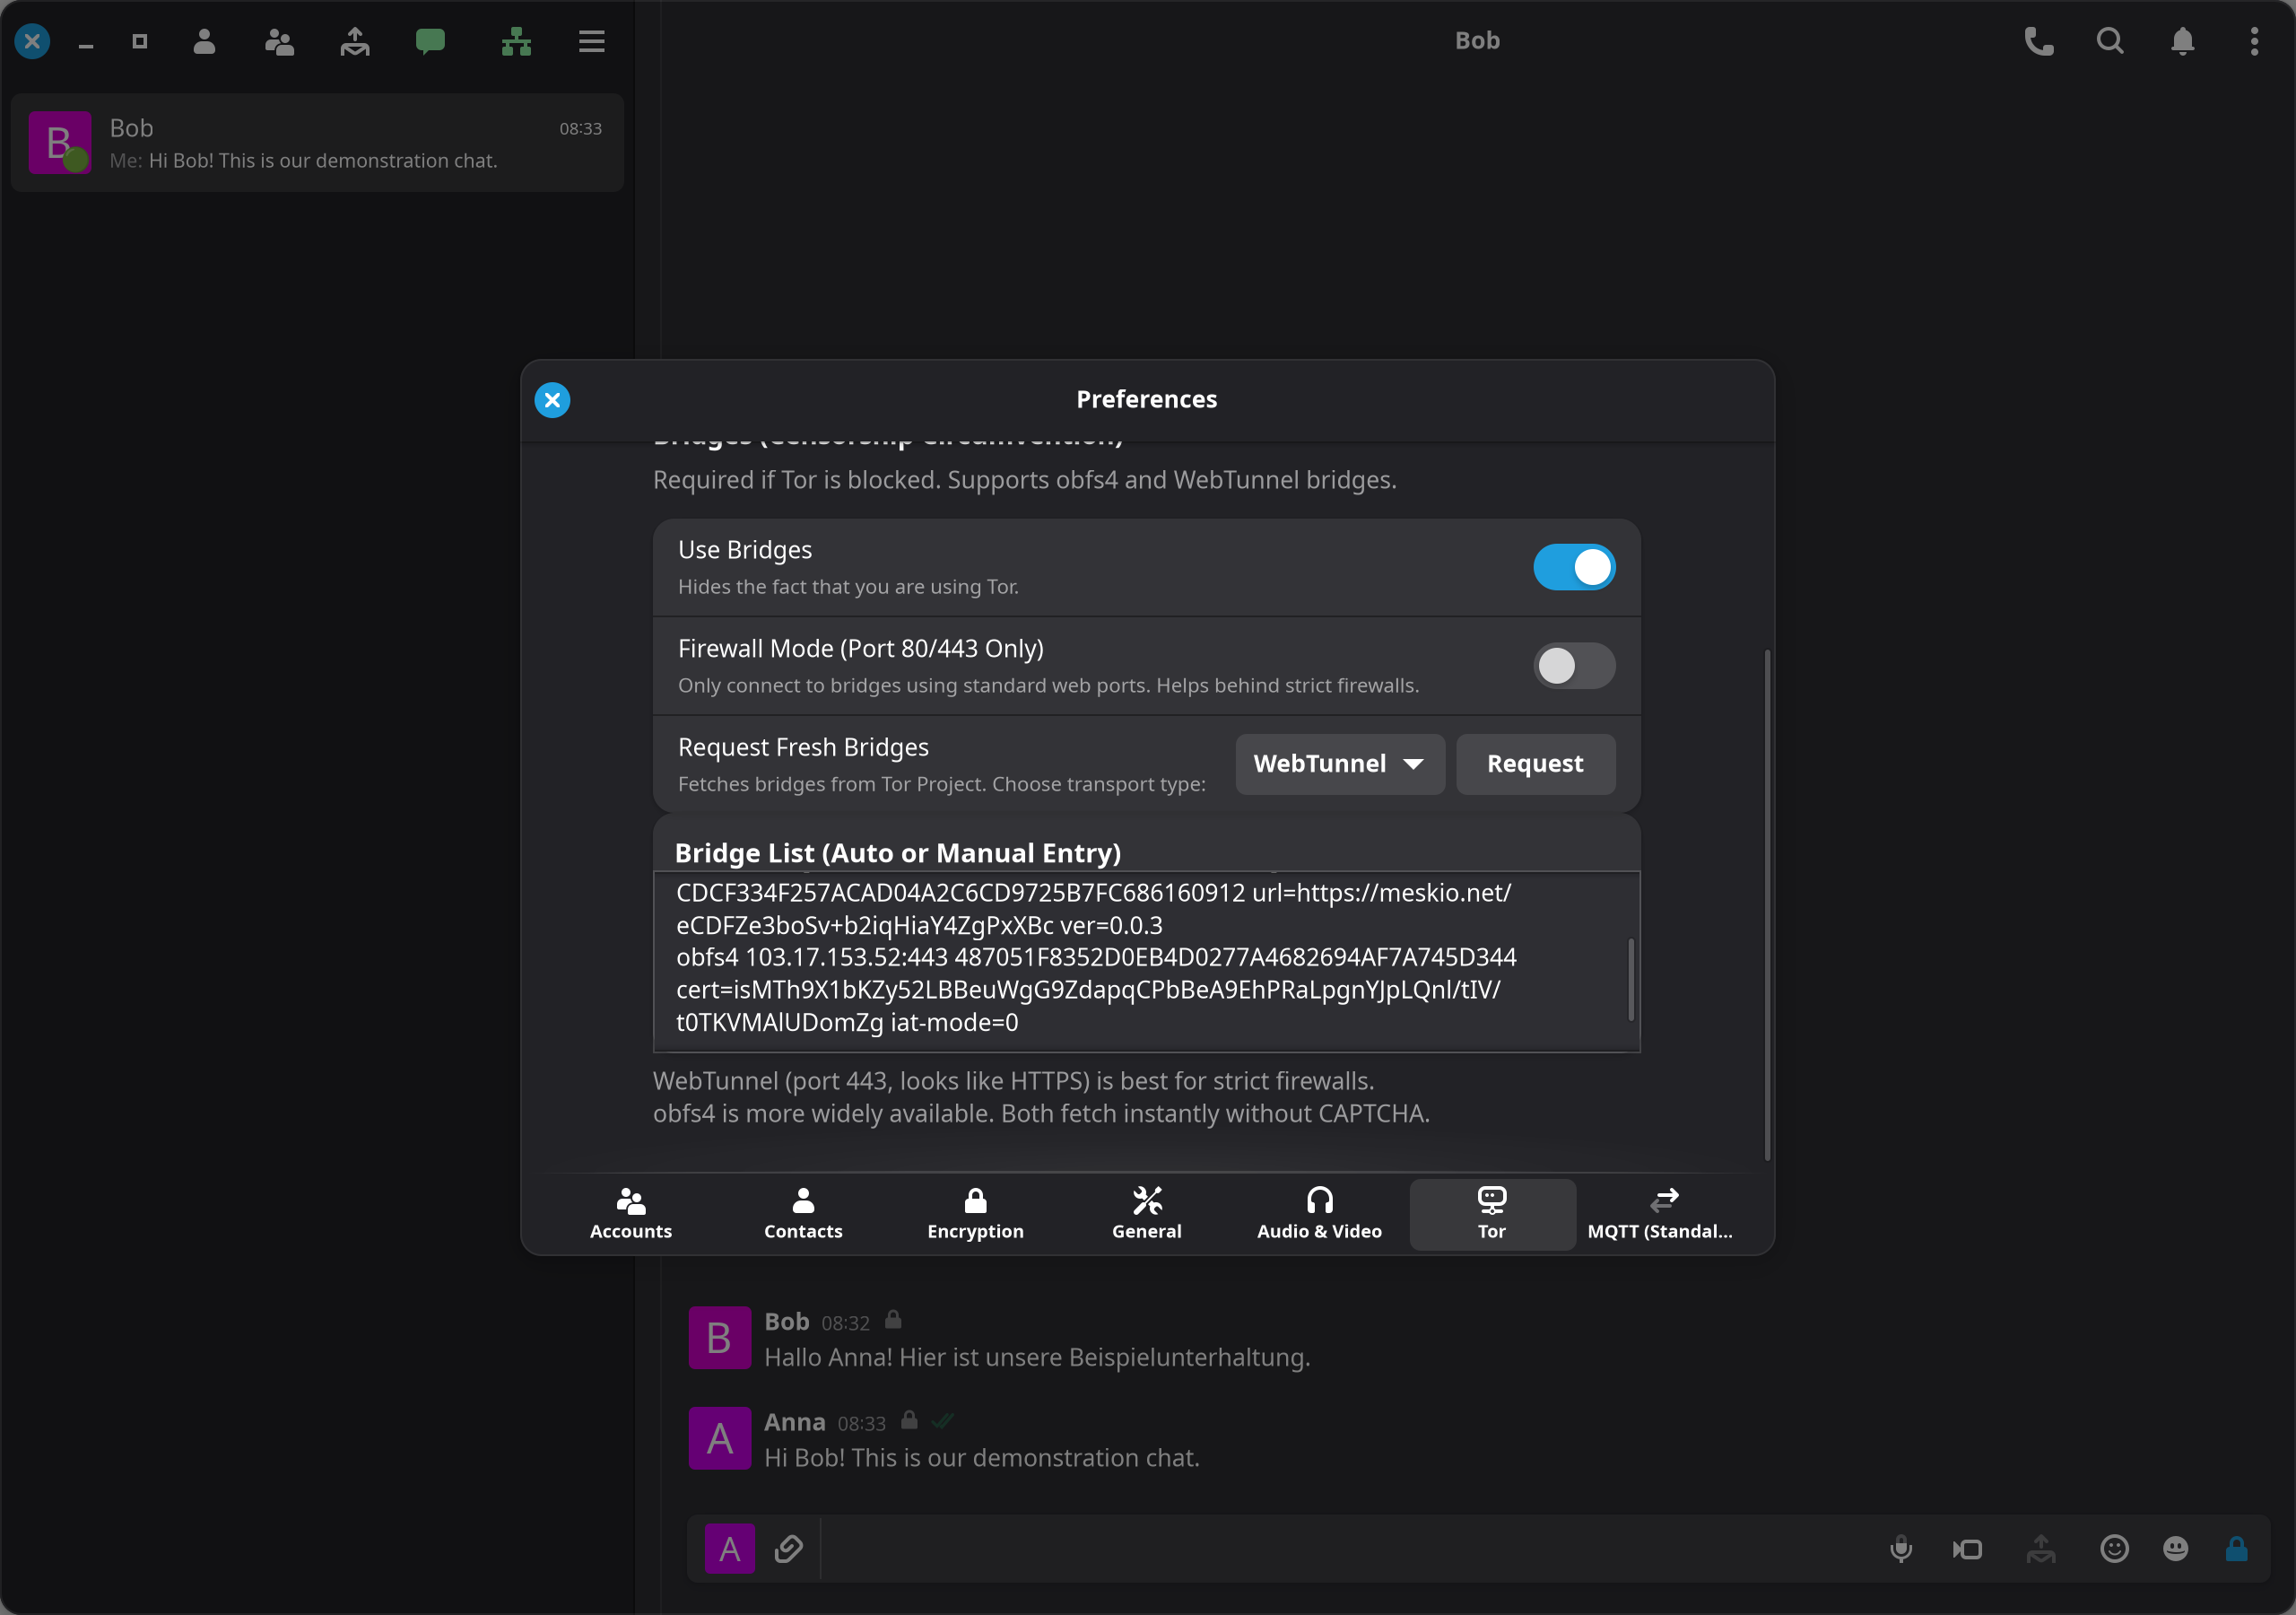This screenshot has height=1615, width=2296.
Task: Click the video message icon in input bar
Action: coord(1968,1549)
